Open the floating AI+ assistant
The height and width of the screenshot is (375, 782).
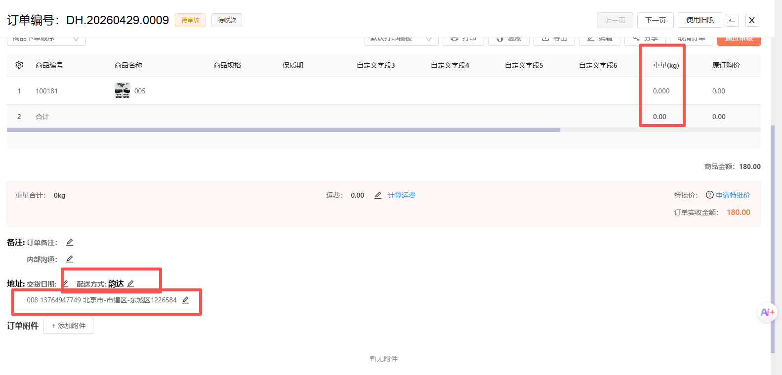767,312
